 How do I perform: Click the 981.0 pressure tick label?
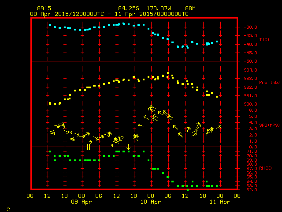coord(251,95)
